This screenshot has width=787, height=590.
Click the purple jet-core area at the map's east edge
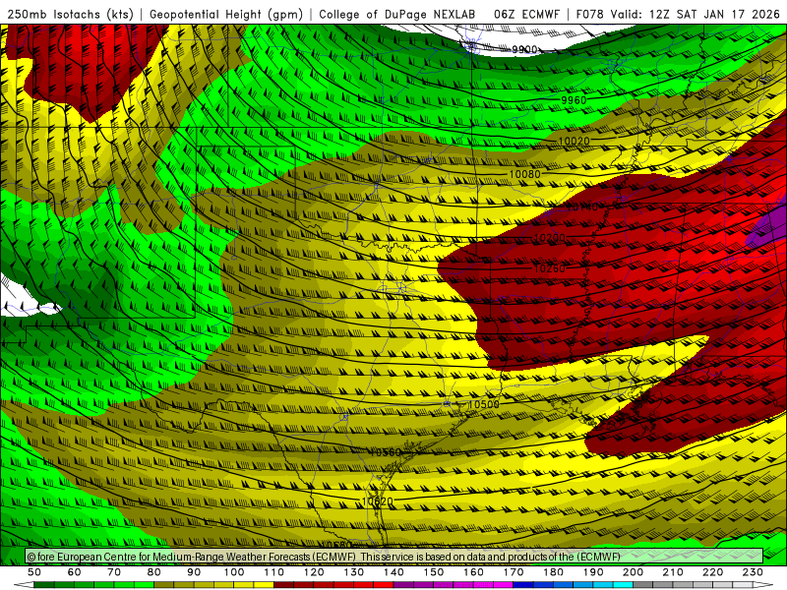pyautogui.click(x=770, y=227)
